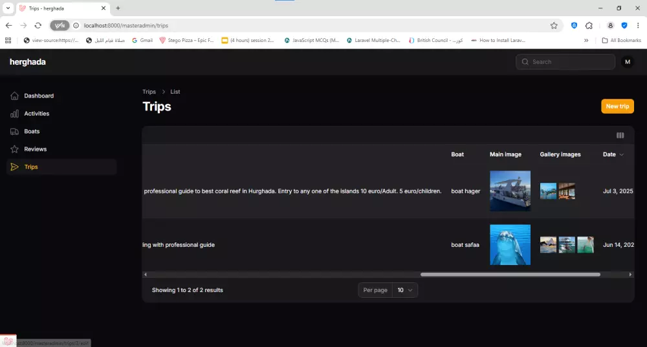
Task: Focus the Search input field
Action: [x=565, y=62]
